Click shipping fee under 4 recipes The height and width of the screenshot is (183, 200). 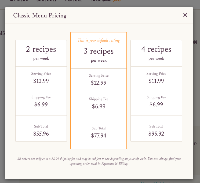tap(156, 103)
